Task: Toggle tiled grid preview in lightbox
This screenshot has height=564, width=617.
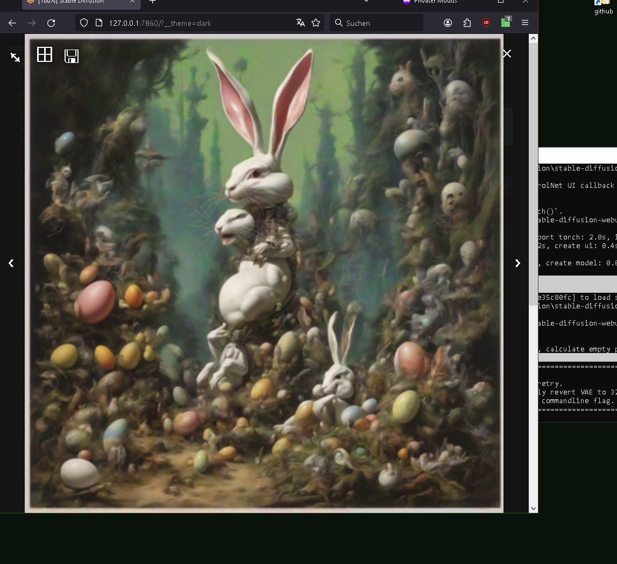Action: click(45, 54)
